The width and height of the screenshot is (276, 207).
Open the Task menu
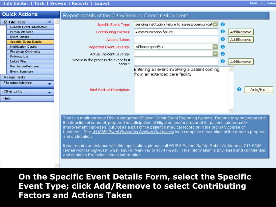point(39,3)
